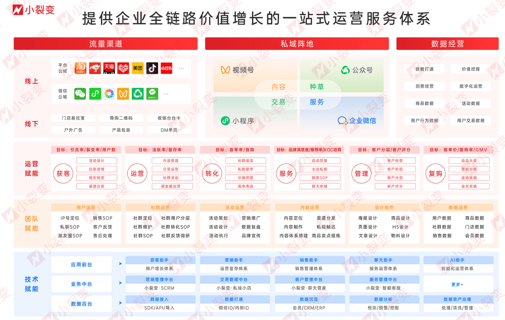The height and width of the screenshot is (320, 505).
Task: Click the WeChat Pay (微信支付) icon
Action: [x=152, y=94]
